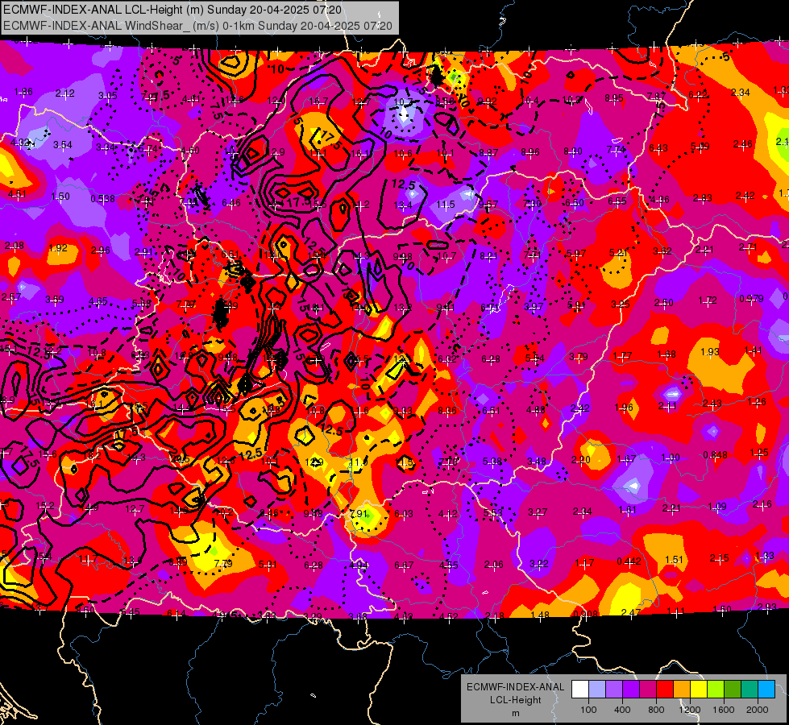This screenshot has width=789, height=725.
Task: Click the grid value 0.442
Action: [629, 561]
